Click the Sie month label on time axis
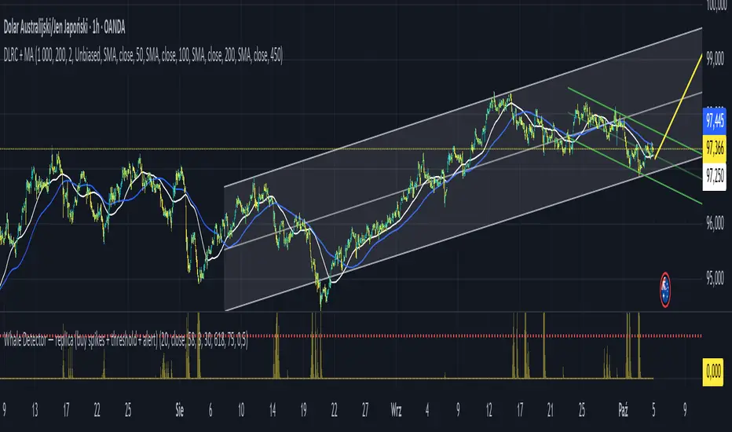This screenshot has height=432, width=732. point(179,411)
